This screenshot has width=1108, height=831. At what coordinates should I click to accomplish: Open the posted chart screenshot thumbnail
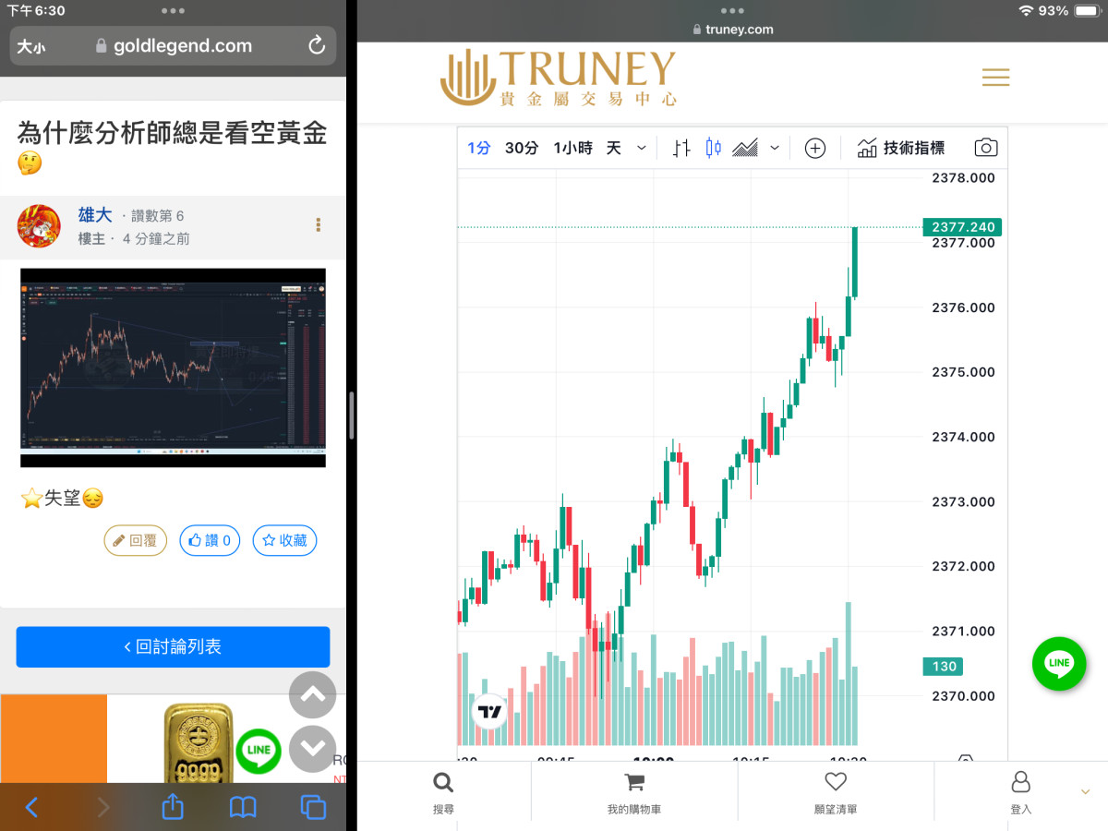tap(173, 367)
